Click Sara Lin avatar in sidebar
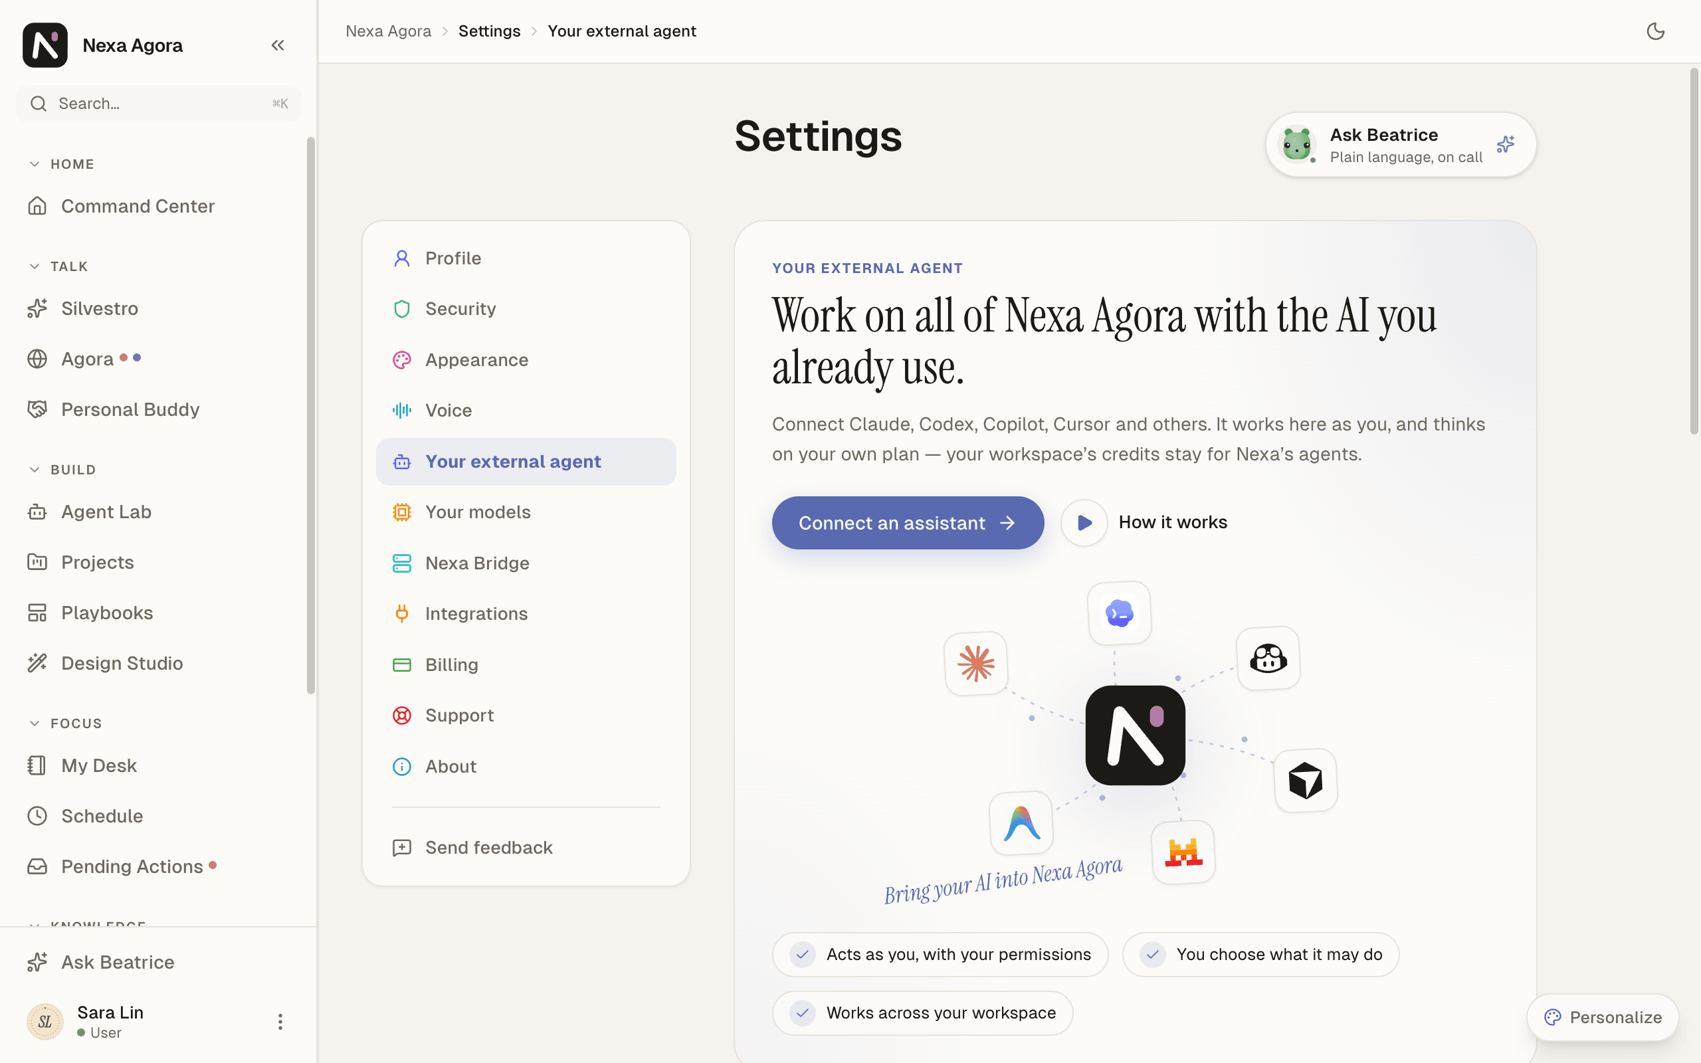The height and width of the screenshot is (1063, 1701). [45, 1022]
